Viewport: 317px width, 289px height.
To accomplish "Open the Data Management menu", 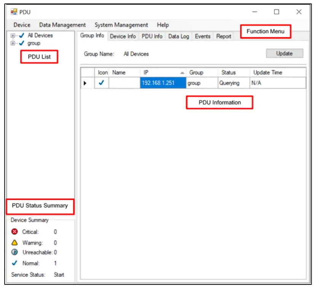I will (x=62, y=25).
